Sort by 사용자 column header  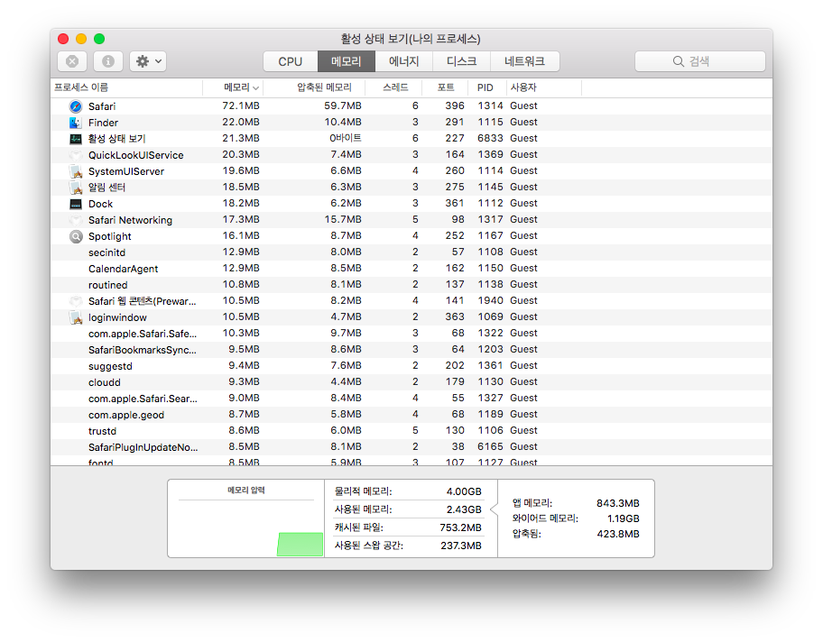pyautogui.click(x=544, y=87)
